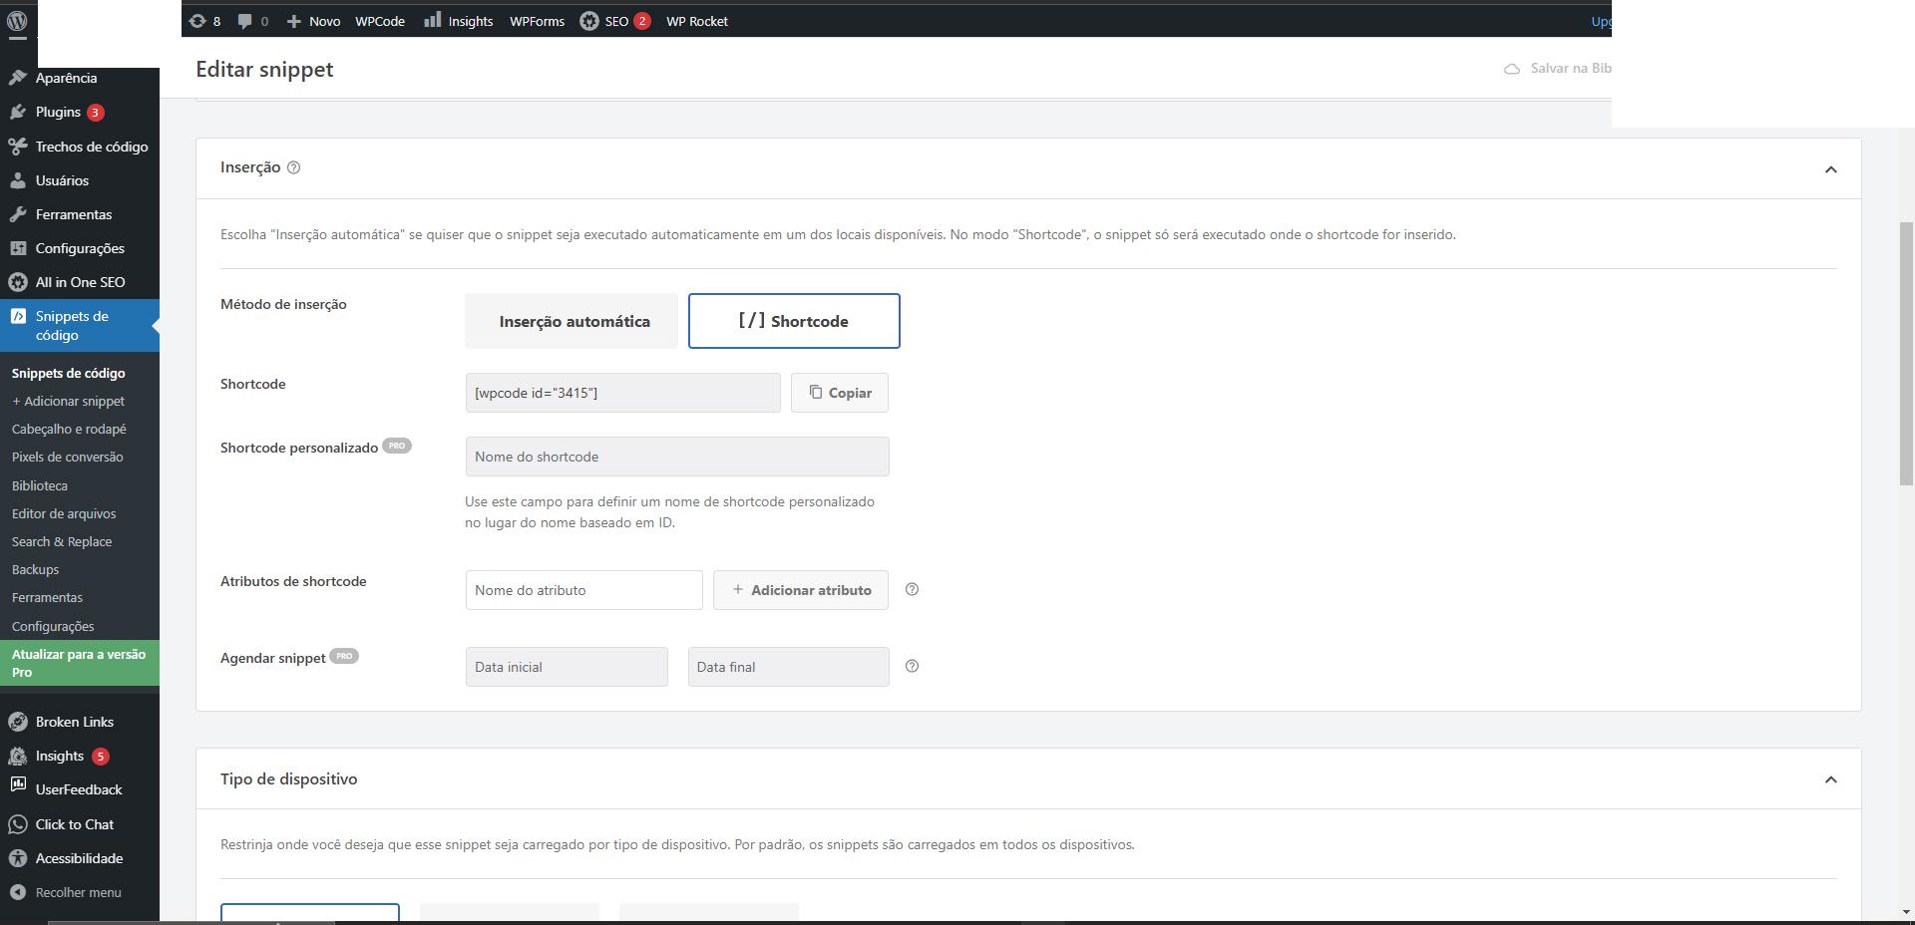The width and height of the screenshot is (1915, 925).
Task: Open Editor de arquivos submenu item
Action: point(64,513)
